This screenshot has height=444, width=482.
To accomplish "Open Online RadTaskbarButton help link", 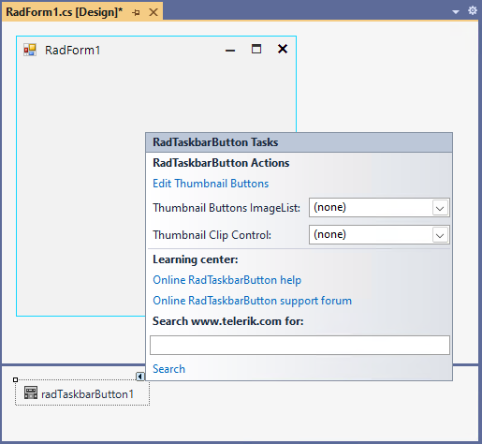I will [226, 280].
